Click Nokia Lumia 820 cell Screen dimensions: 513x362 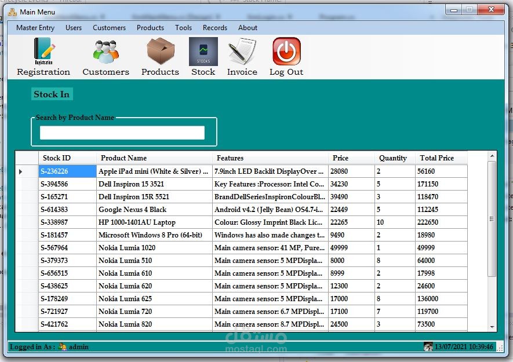click(154, 324)
